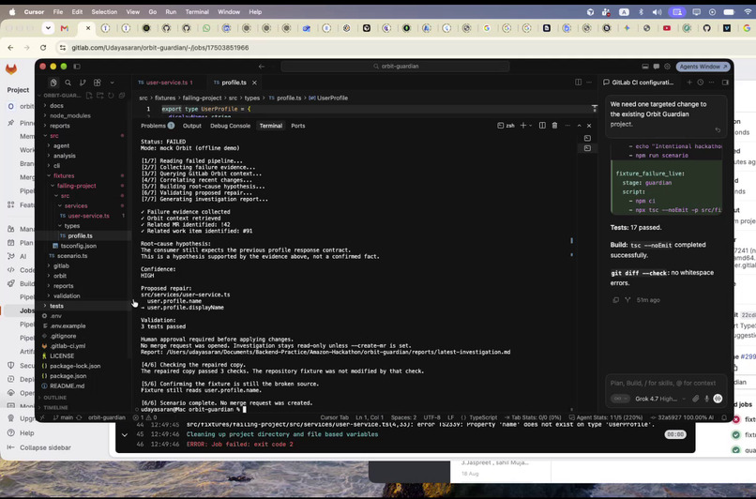Open the Agents Window button
Image resolution: width=756 pixels, height=499 pixels.
(x=703, y=67)
